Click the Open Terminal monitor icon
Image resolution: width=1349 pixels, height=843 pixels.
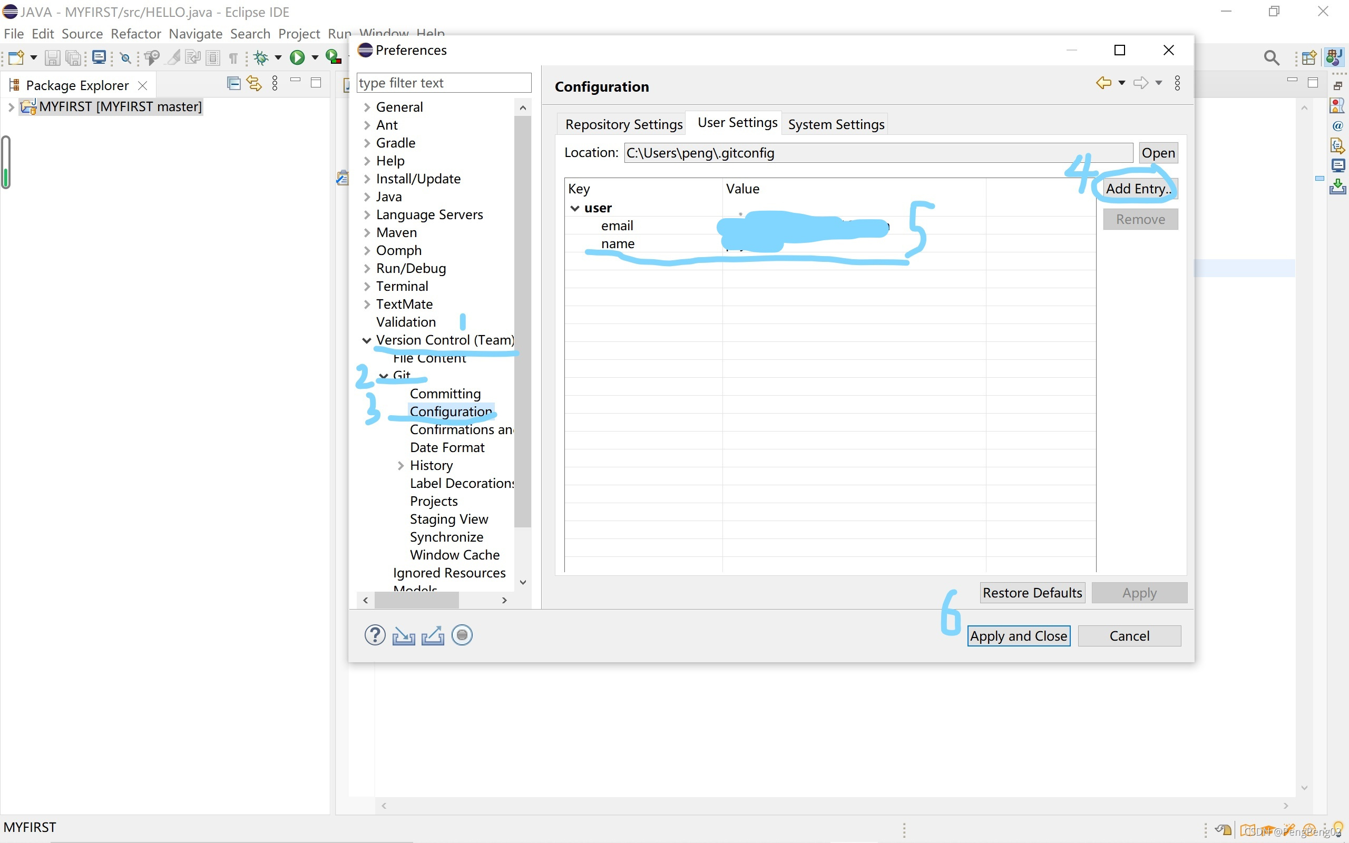(99, 57)
